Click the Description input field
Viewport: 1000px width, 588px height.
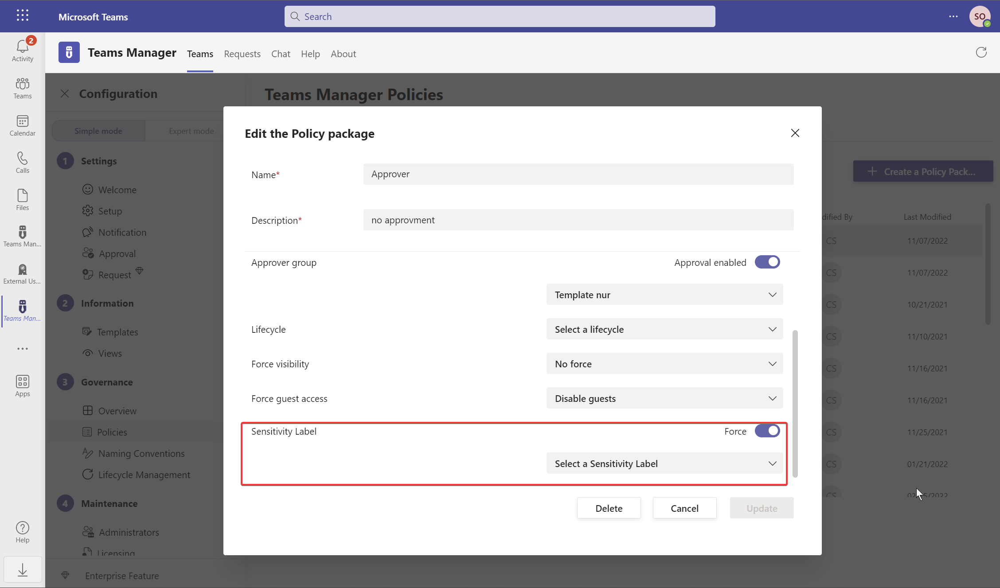click(578, 220)
